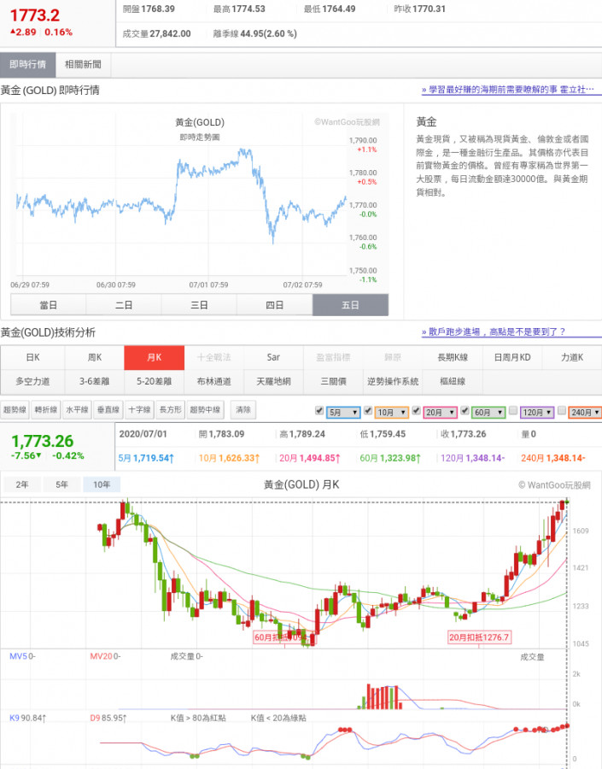Screen dimensions: 602x769
Task: Open the 布林通道 tab
Action: tap(213, 382)
